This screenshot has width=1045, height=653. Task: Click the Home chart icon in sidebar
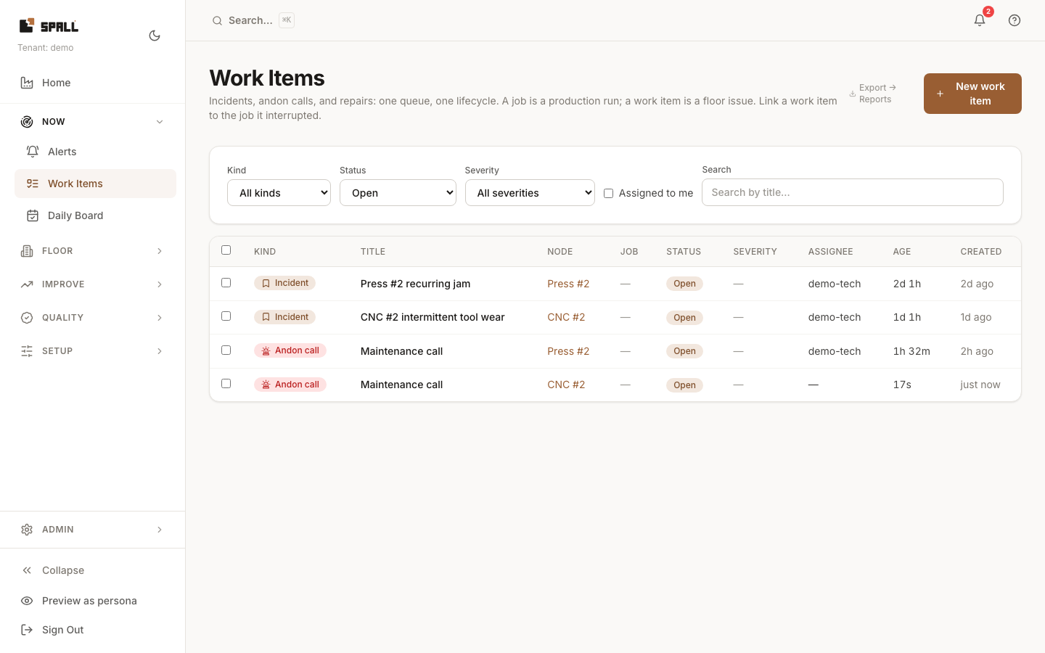point(27,83)
